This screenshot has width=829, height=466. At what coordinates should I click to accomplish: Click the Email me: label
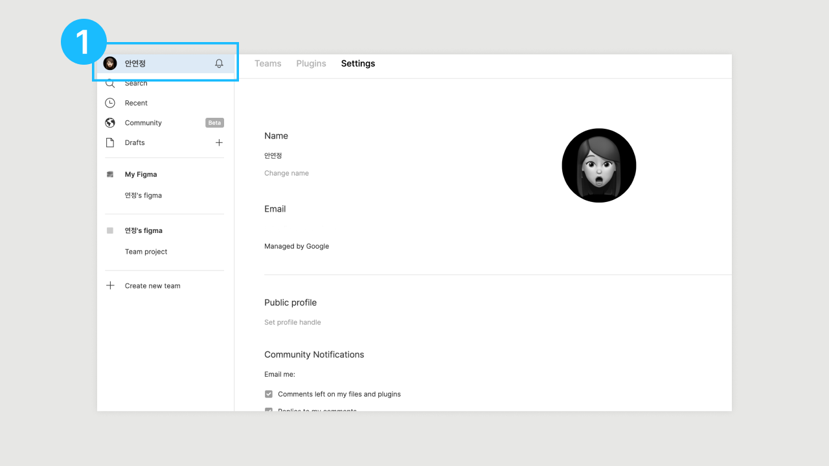coord(280,374)
